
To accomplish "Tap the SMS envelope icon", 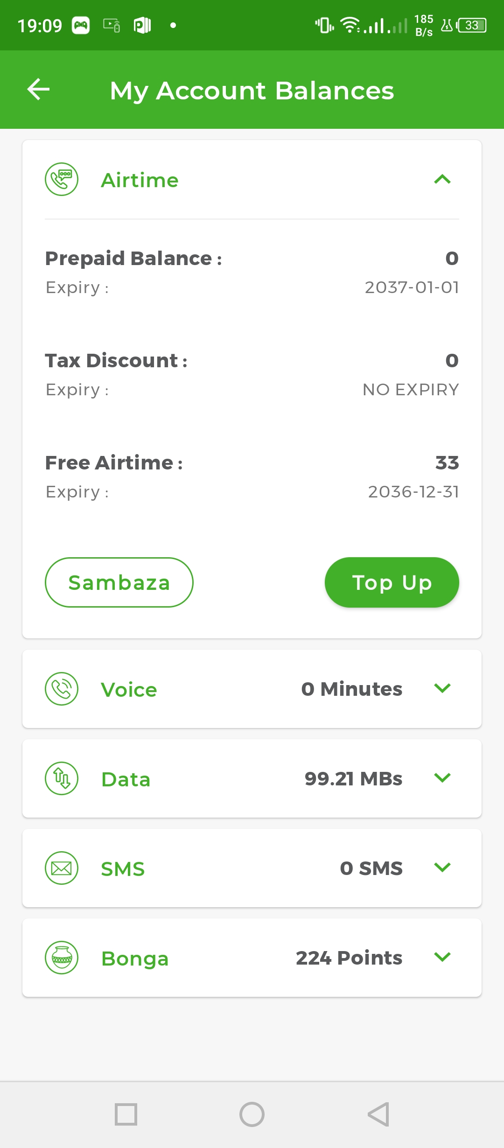I will pos(62,868).
